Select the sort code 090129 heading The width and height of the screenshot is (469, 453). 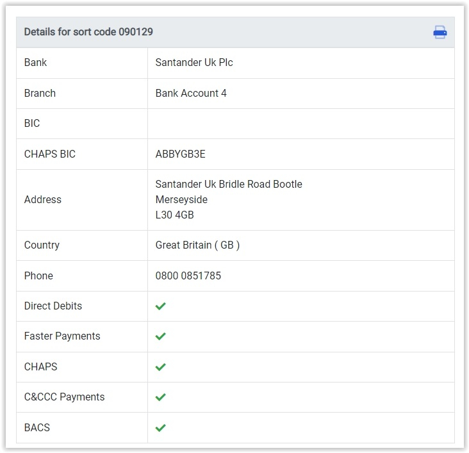(88, 31)
